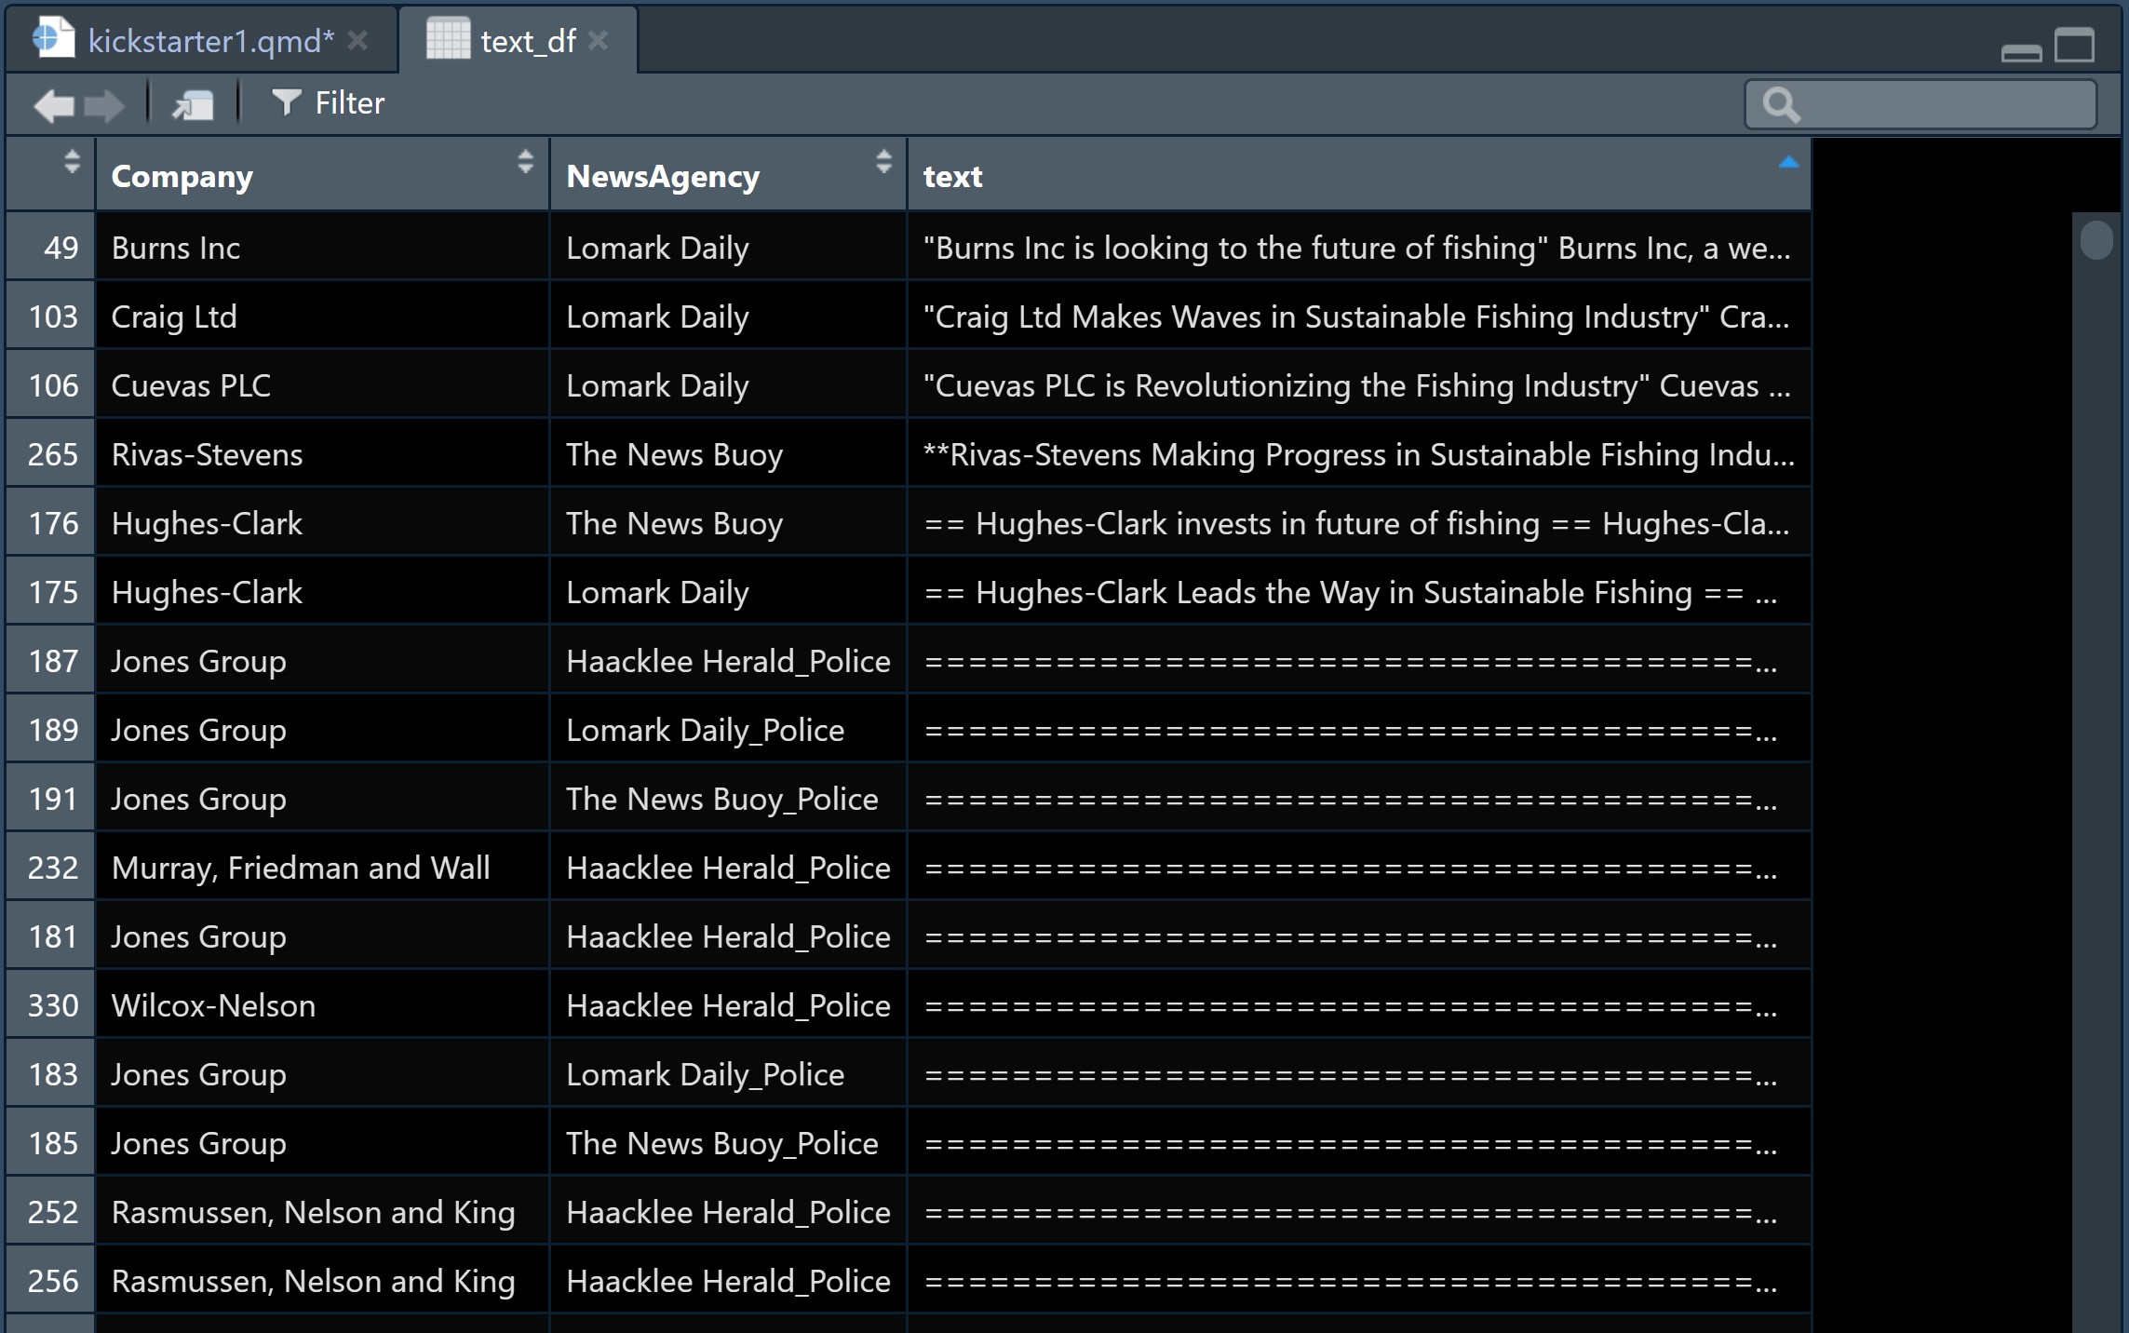This screenshot has height=1333, width=2129.
Task: Sort by row index arrows
Action: tap(72, 162)
